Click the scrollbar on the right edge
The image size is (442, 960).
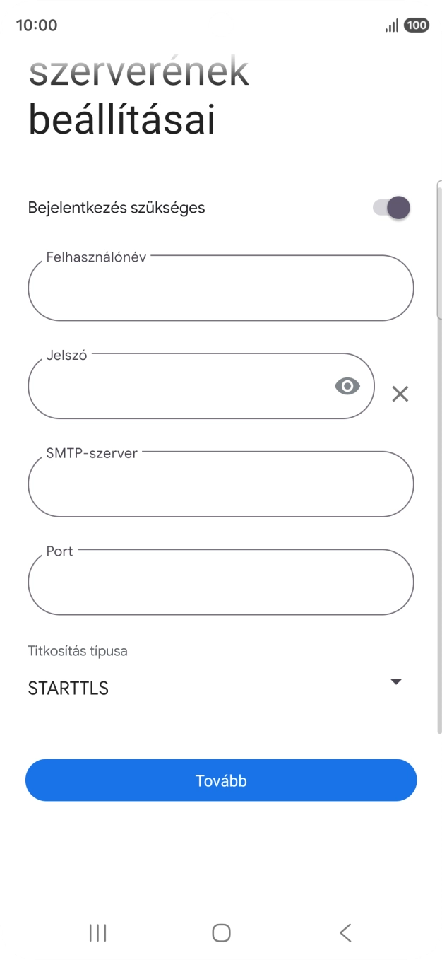(x=438, y=247)
